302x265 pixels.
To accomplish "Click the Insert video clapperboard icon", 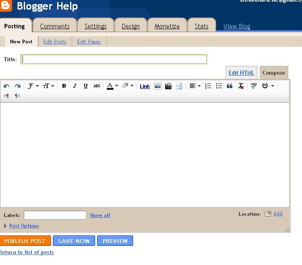I will pos(168,86).
